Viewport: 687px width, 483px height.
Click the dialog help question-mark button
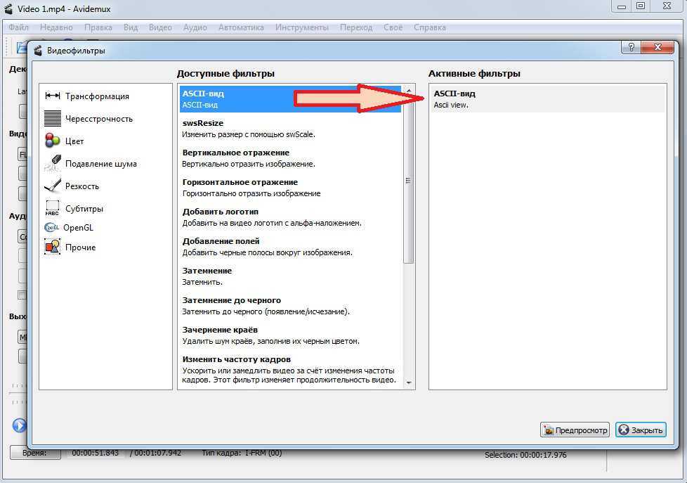click(631, 48)
